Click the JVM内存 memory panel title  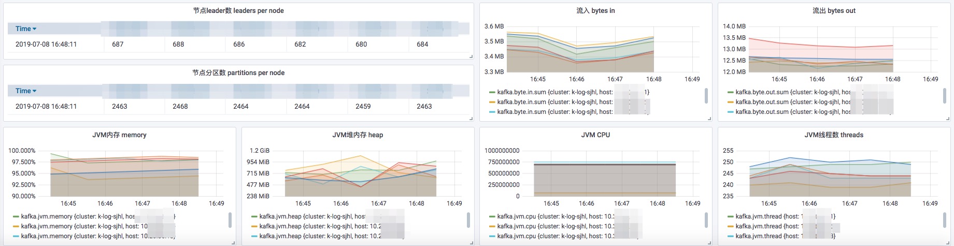click(119, 135)
